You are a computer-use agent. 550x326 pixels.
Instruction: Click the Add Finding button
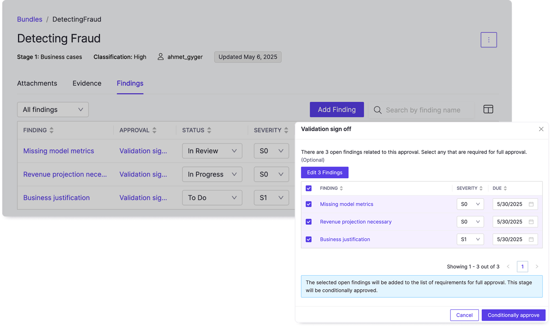tap(337, 110)
